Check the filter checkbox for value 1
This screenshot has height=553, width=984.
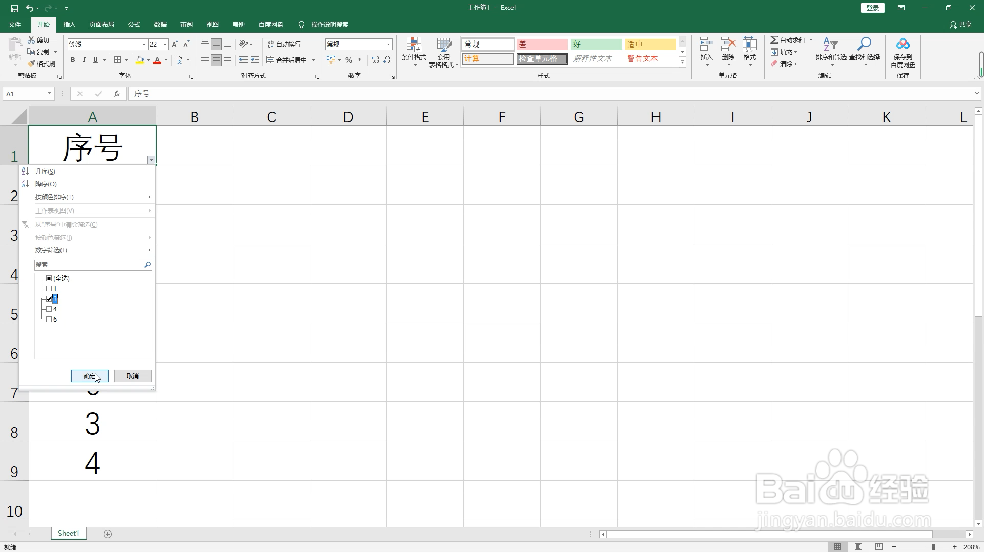coord(49,289)
